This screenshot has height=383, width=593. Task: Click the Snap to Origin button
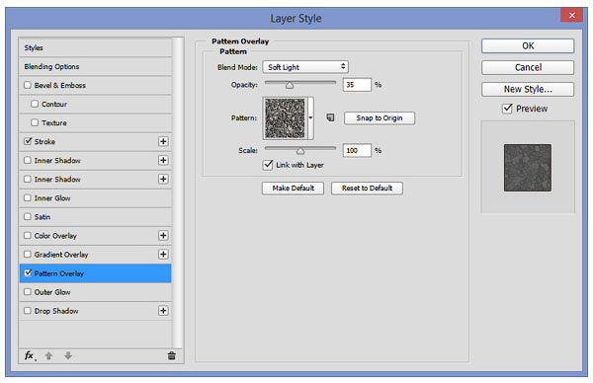click(380, 117)
